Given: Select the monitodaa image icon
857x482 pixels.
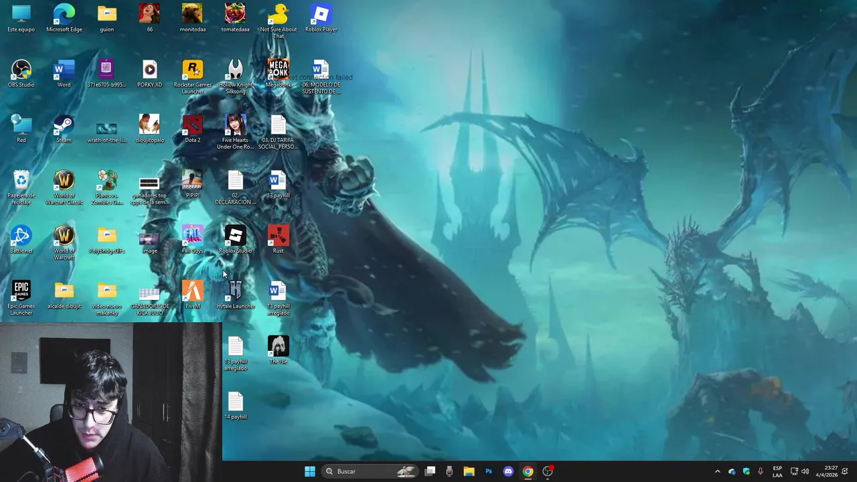Looking at the screenshot, I should point(192,18).
